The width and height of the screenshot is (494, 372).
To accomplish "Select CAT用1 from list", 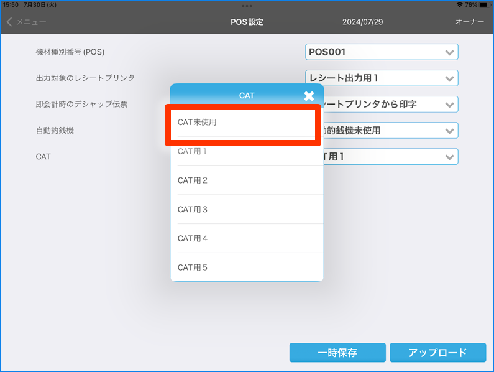I will tap(246, 152).
